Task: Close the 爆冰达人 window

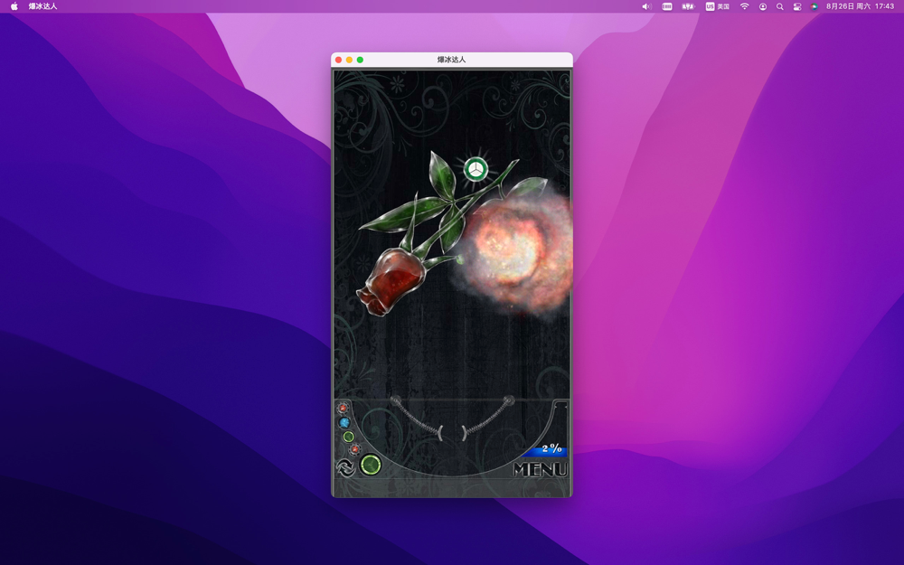Action: click(338, 60)
